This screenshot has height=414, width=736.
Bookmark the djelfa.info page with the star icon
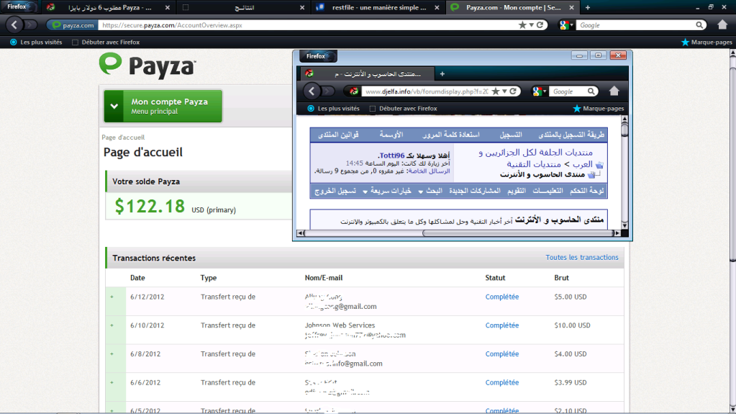[496, 91]
